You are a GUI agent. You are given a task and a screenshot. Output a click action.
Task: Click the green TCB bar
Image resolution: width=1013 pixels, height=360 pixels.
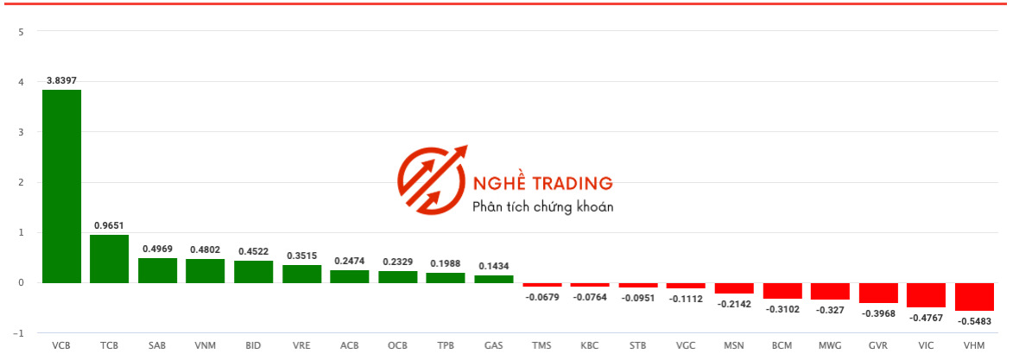point(109,258)
